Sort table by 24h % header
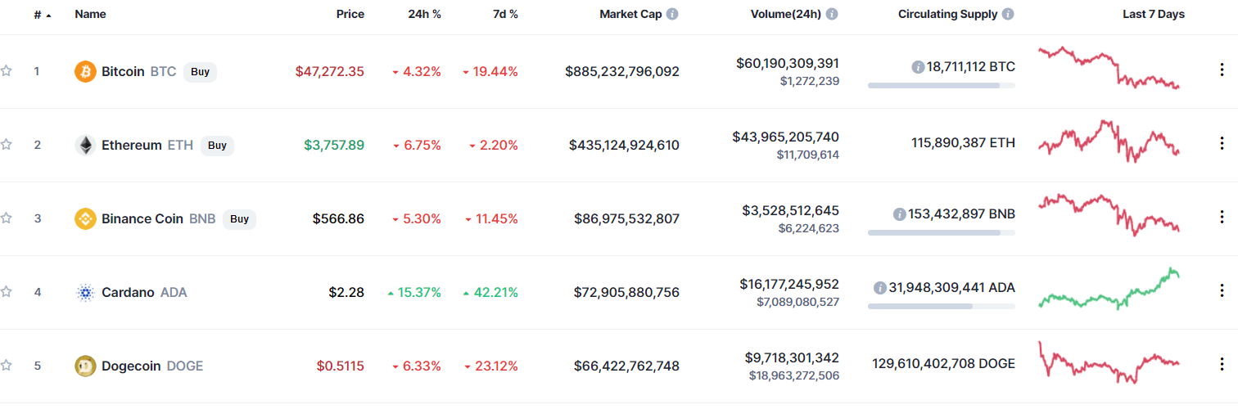The height and width of the screenshot is (409, 1238). pyautogui.click(x=425, y=14)
